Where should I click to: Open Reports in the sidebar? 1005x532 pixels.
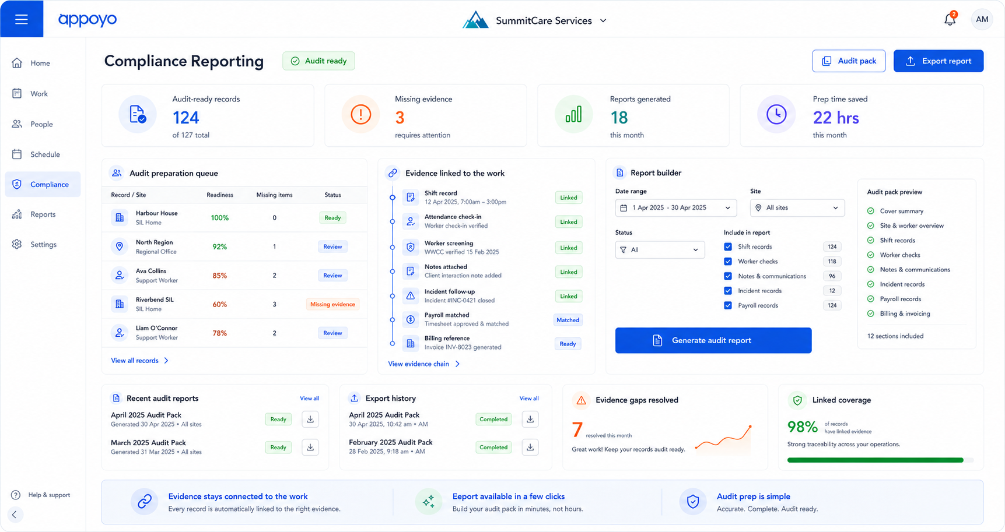click(43, 214)
